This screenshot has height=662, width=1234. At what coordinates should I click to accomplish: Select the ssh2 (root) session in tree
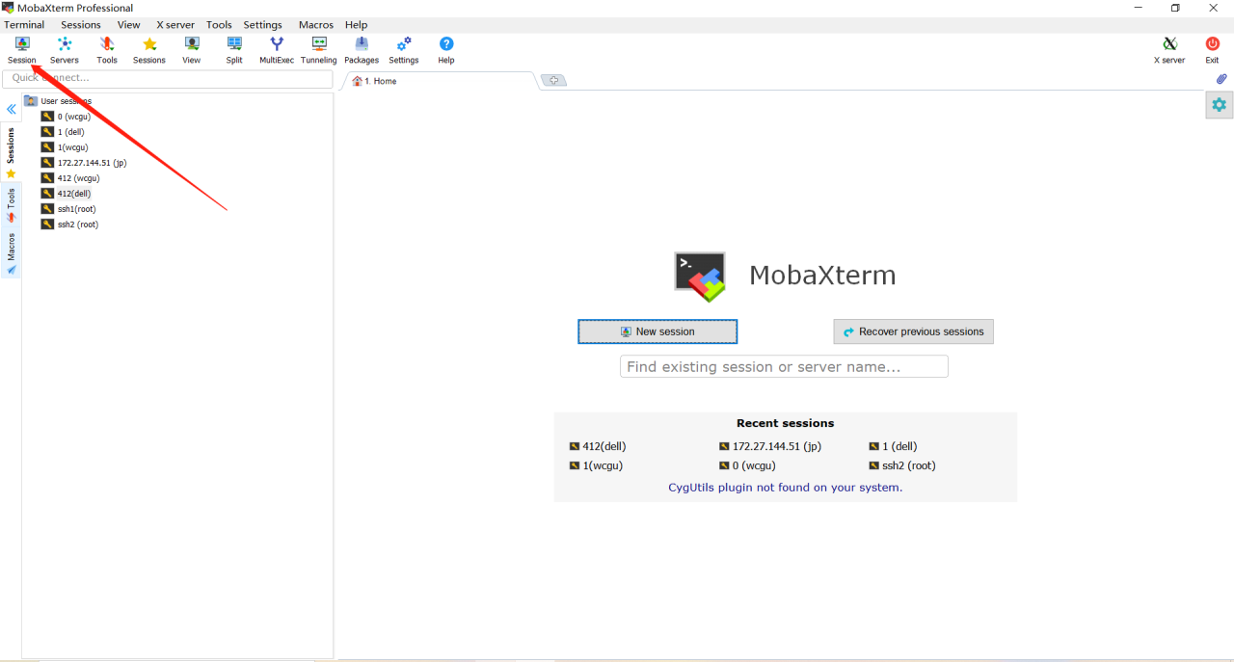[x=69, y=225]
